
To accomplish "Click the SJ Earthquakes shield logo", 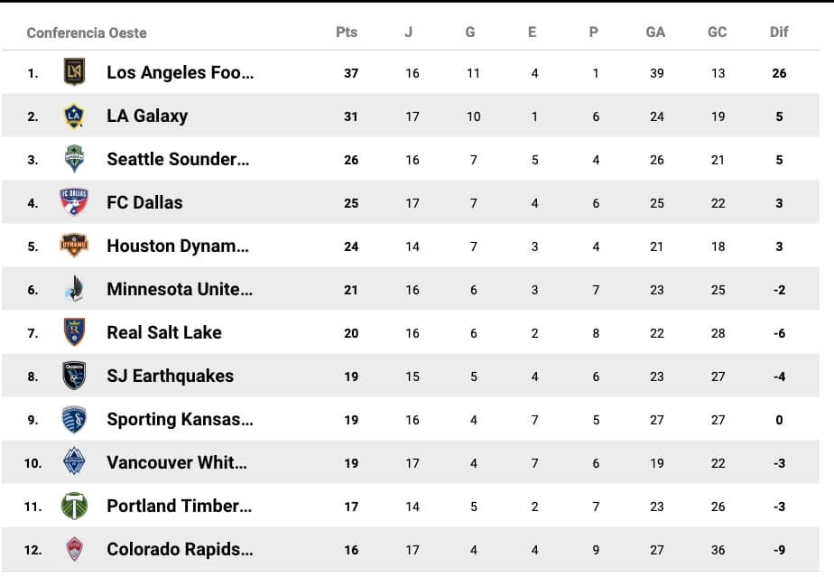I will [74, 376].
